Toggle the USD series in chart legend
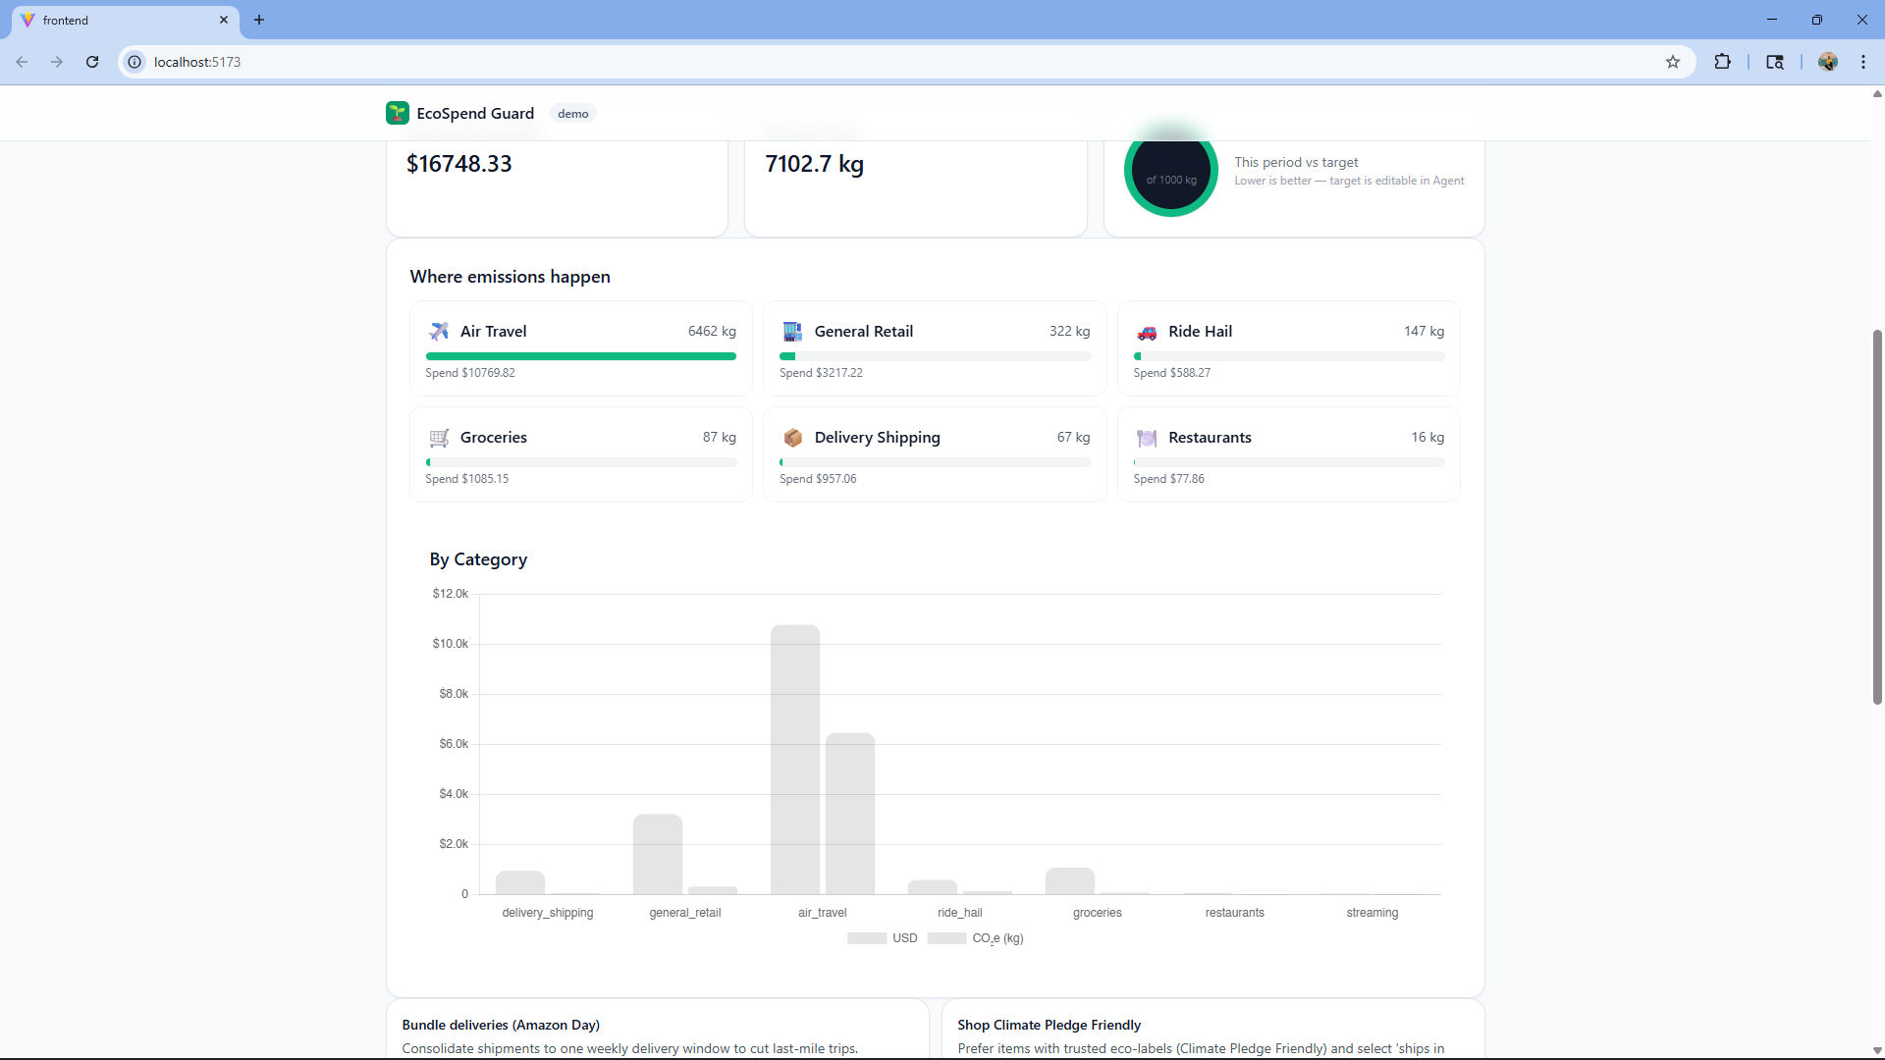The image size is (1885, 1060). point(883,938)
